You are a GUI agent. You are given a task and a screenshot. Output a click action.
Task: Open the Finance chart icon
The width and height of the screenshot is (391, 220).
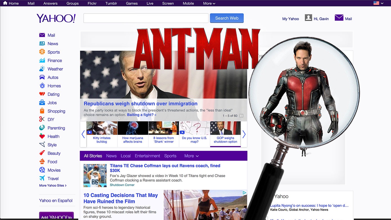[42, 60]
